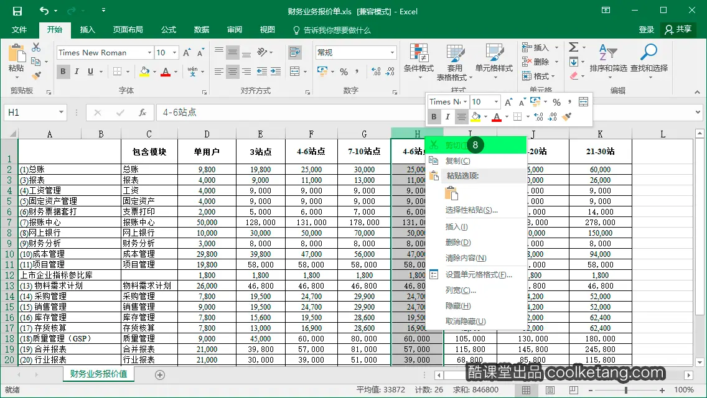The image size is (707, 398).
Task: Increase font size in ribbon
Action: 187,53
